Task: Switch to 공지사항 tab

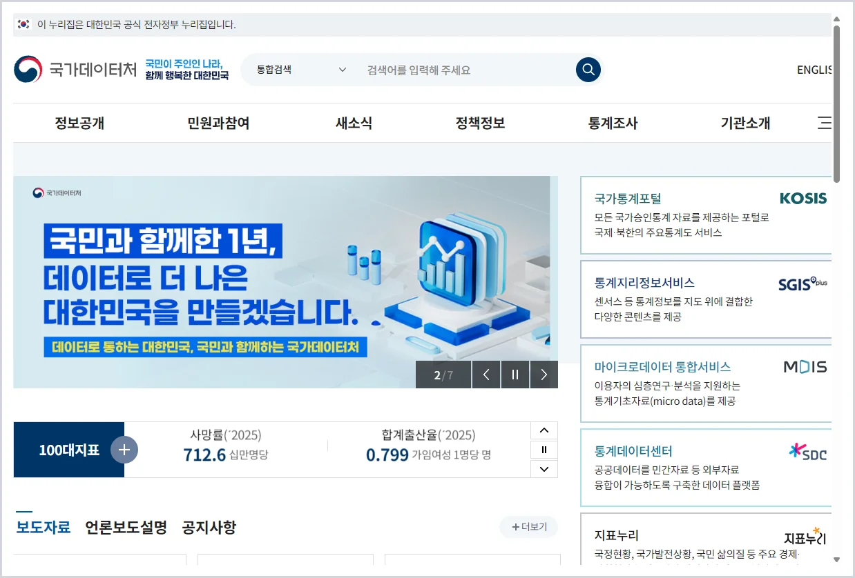Action: [209, 528]
